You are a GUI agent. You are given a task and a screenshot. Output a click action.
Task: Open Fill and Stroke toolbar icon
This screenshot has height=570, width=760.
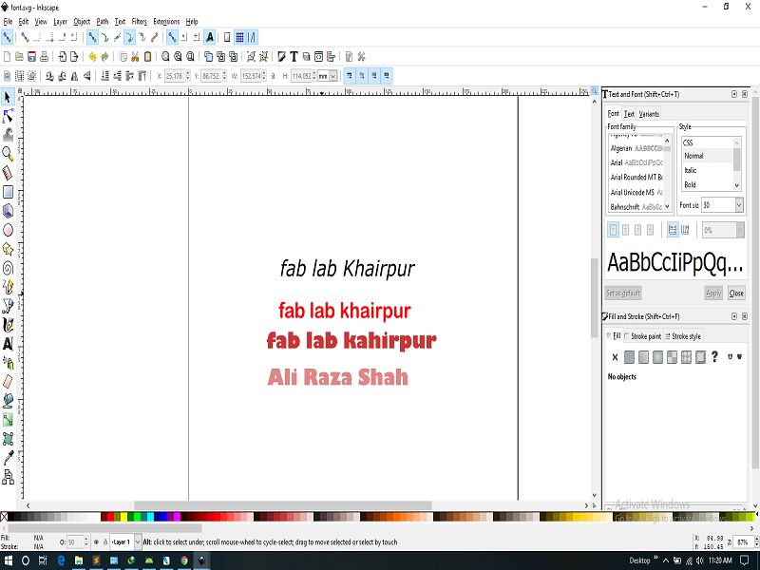point(281,57)
